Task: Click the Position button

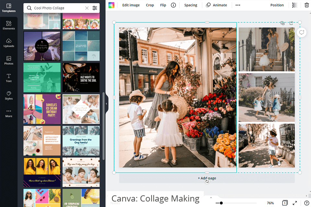Action: click(277, 5)
